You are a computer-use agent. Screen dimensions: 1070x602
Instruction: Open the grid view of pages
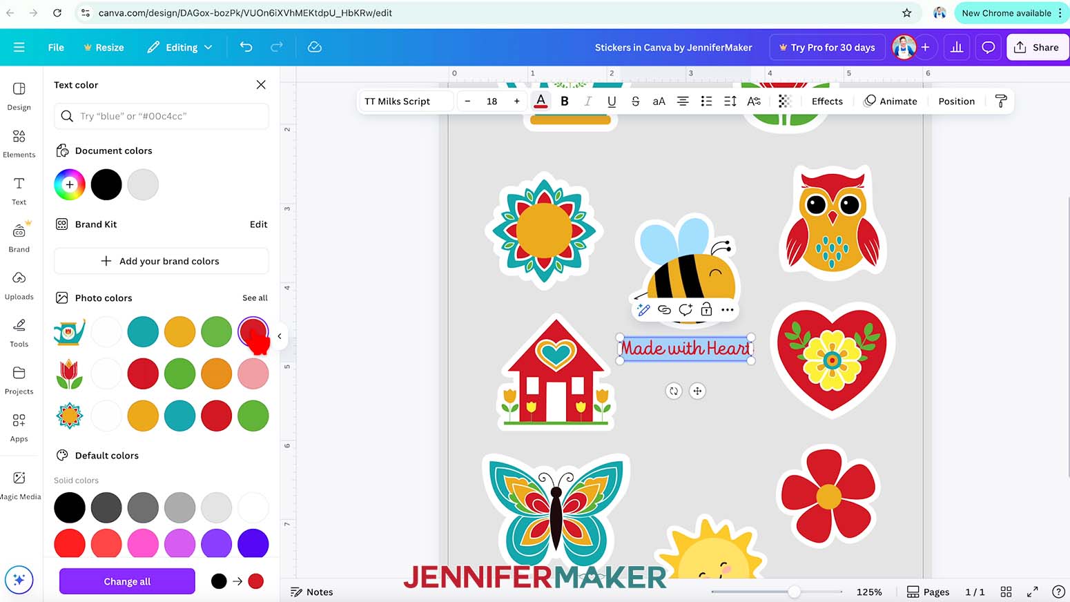click(1006, 592)
